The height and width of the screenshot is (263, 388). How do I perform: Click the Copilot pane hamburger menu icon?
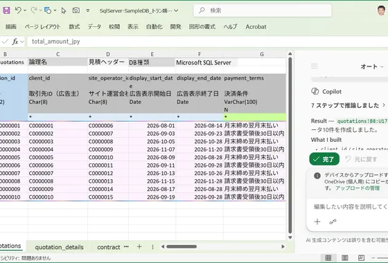[x=315, y=66]
